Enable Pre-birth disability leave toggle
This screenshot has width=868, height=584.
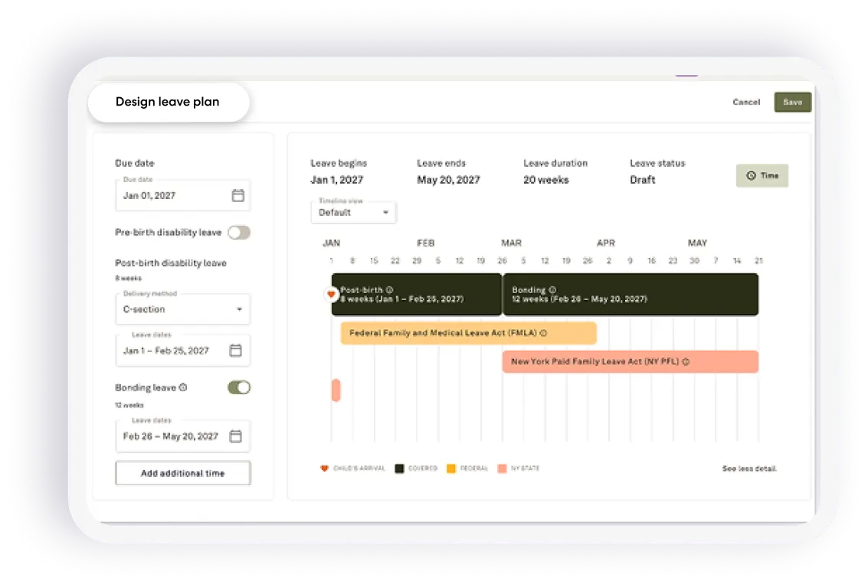tap(239, 232)
